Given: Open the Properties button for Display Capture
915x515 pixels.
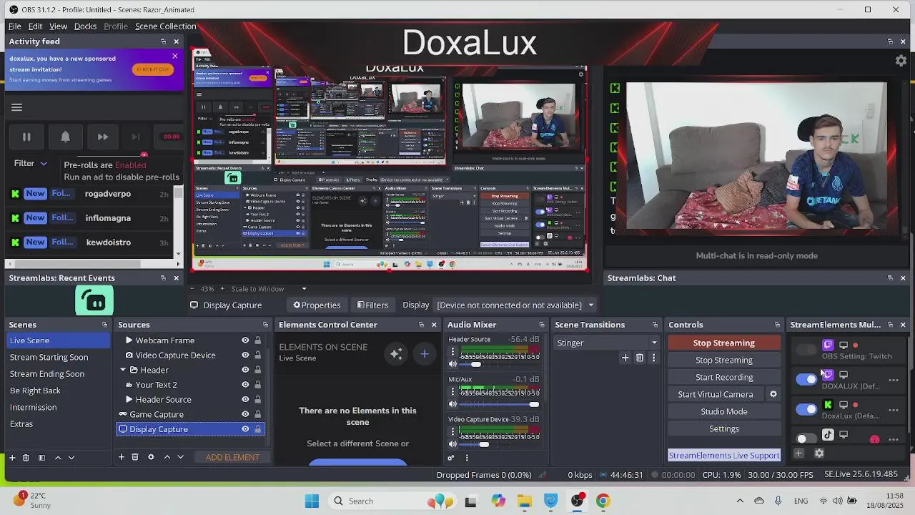Looking at the screenshot, I should [x=317, y=305].
